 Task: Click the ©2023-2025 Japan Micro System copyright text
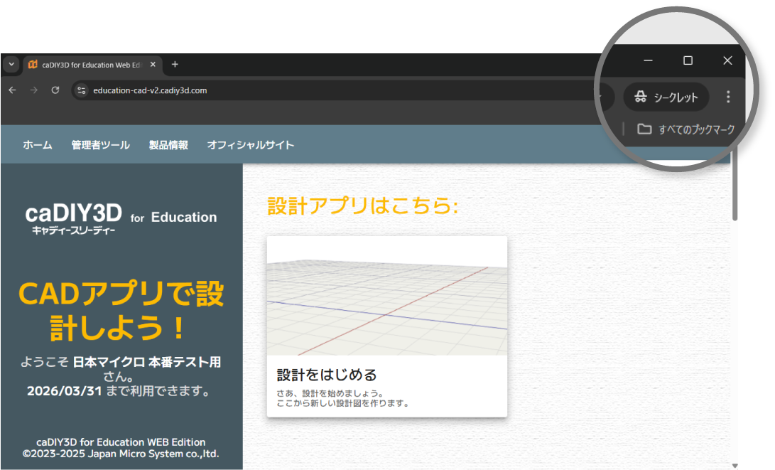(121, 454)
